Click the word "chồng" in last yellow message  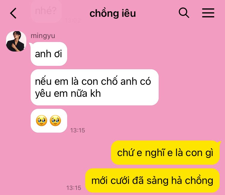199,181
